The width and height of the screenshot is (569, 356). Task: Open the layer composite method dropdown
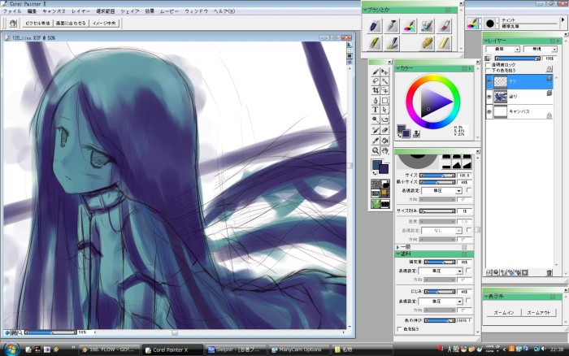(504, 49)
